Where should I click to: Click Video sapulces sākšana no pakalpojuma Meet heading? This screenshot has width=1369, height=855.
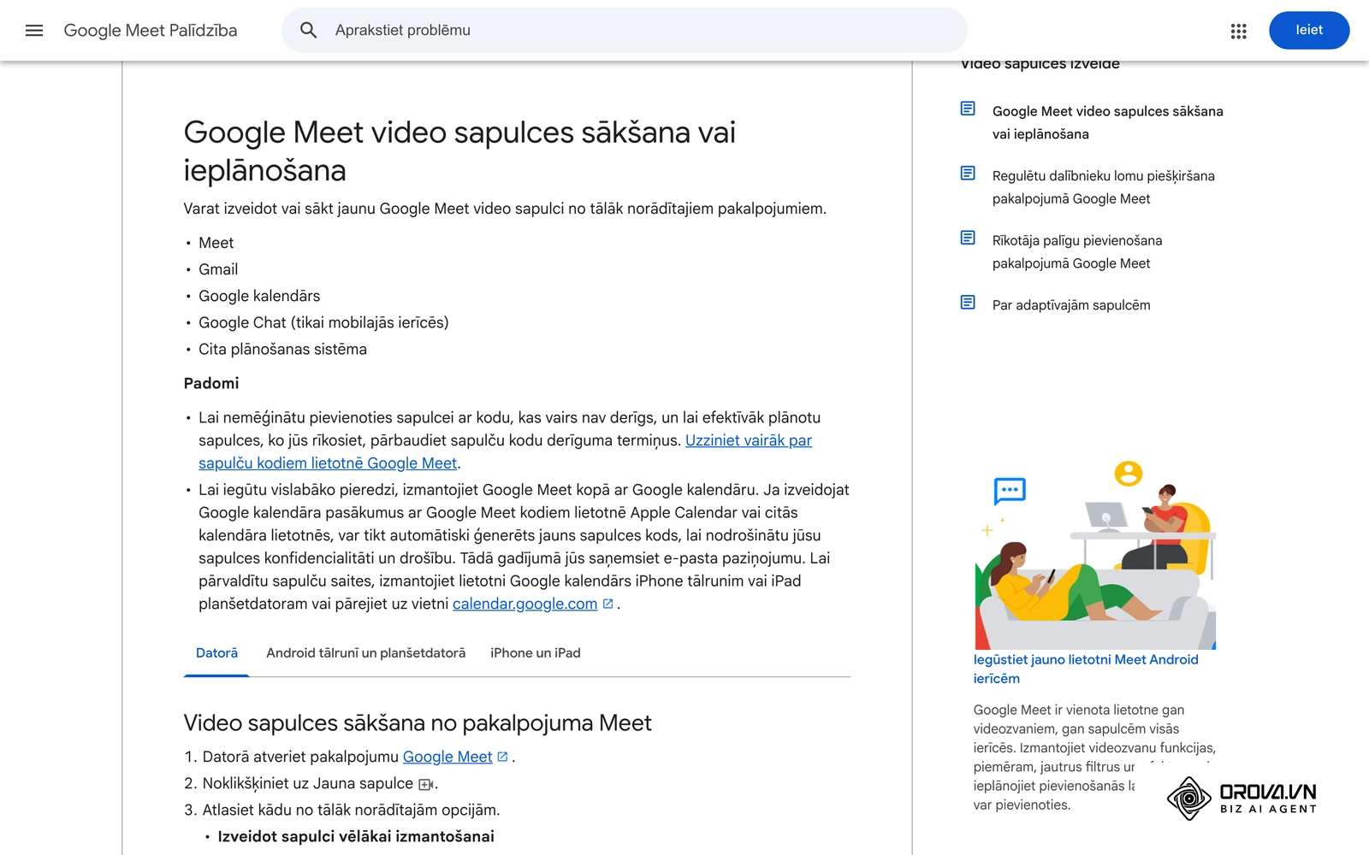[418, 723]
